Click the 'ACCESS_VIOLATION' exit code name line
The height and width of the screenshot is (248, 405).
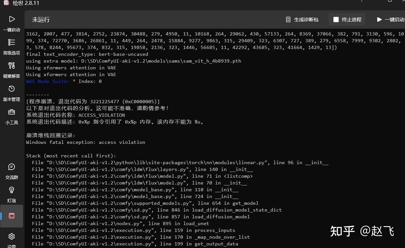click(76, 115)
